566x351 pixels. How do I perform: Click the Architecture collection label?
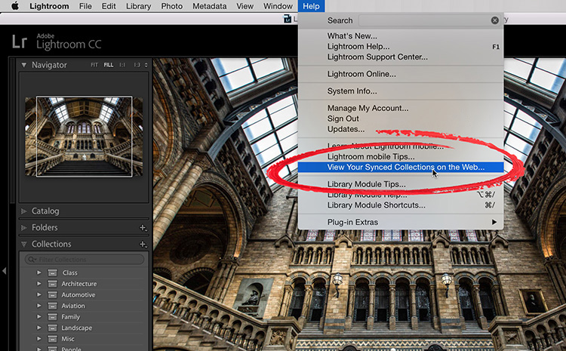click(x=79, y=284)
